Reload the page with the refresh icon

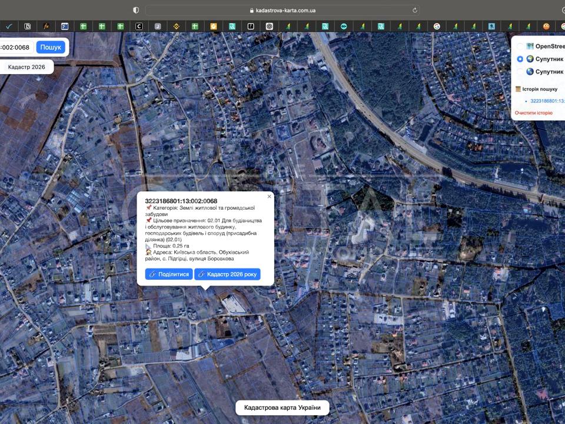coord(415,10)
